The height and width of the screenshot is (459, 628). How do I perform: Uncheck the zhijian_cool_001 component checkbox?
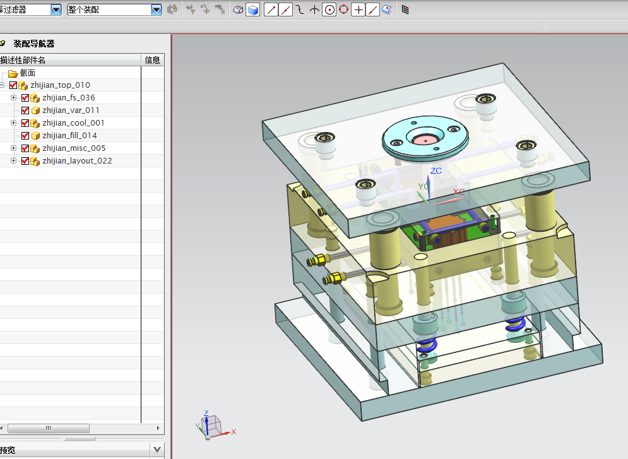click(25, 123)
